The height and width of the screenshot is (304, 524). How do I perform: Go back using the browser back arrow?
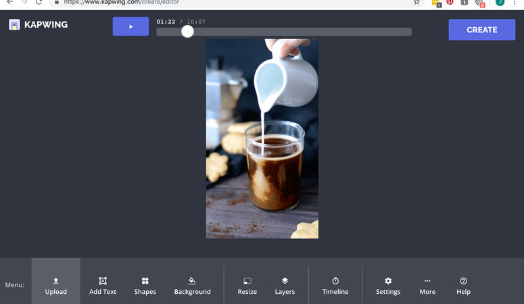tap(10, 2)
